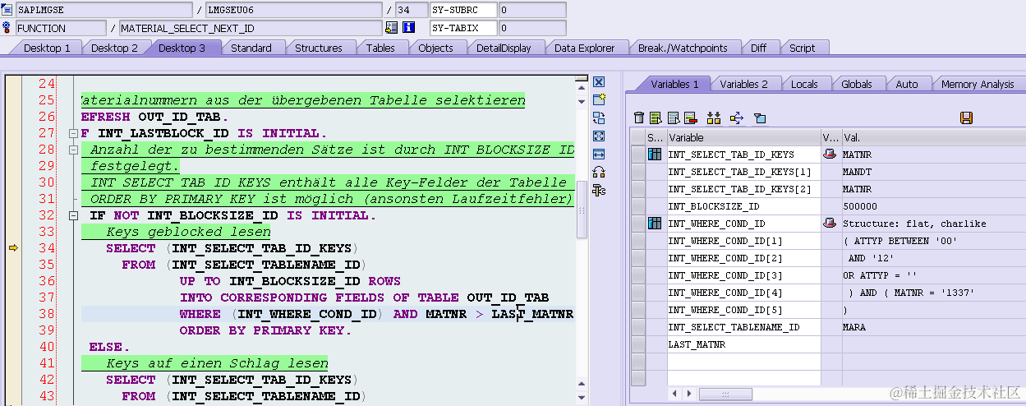Click the empty variable name cell under LAST_MATNR
This screenshot has width=1026, height=406.
pyautogui.click(x=743, y=362)
